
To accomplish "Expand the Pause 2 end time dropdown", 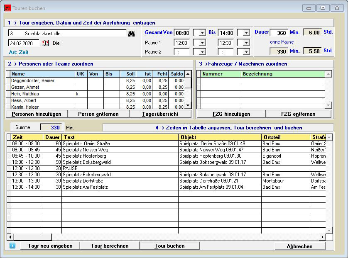I will pyautogui.click(x=246, y=52).
